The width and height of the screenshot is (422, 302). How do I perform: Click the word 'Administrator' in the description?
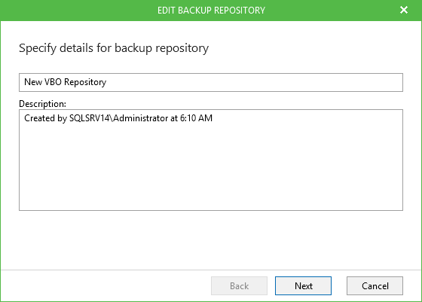click(140, 118)
